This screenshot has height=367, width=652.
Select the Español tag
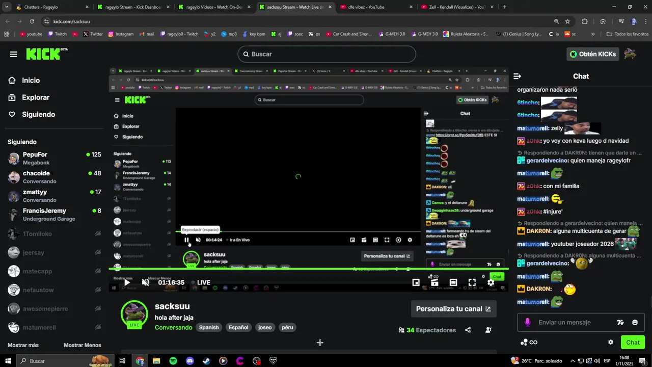pos(238,327)
